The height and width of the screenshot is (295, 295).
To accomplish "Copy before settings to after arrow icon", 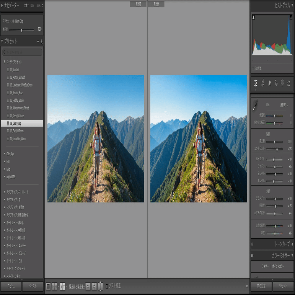I will click(x=88, y=286).
